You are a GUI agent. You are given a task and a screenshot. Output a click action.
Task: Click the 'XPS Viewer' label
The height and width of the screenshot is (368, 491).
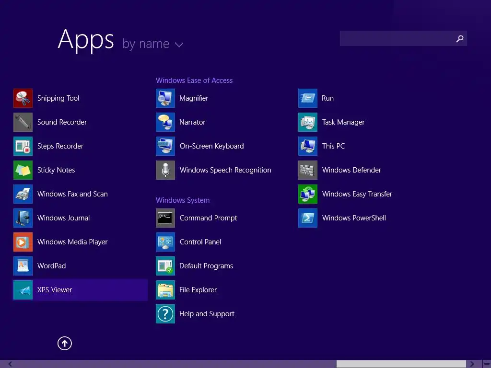pyautogui.click(x=55, y=290)
